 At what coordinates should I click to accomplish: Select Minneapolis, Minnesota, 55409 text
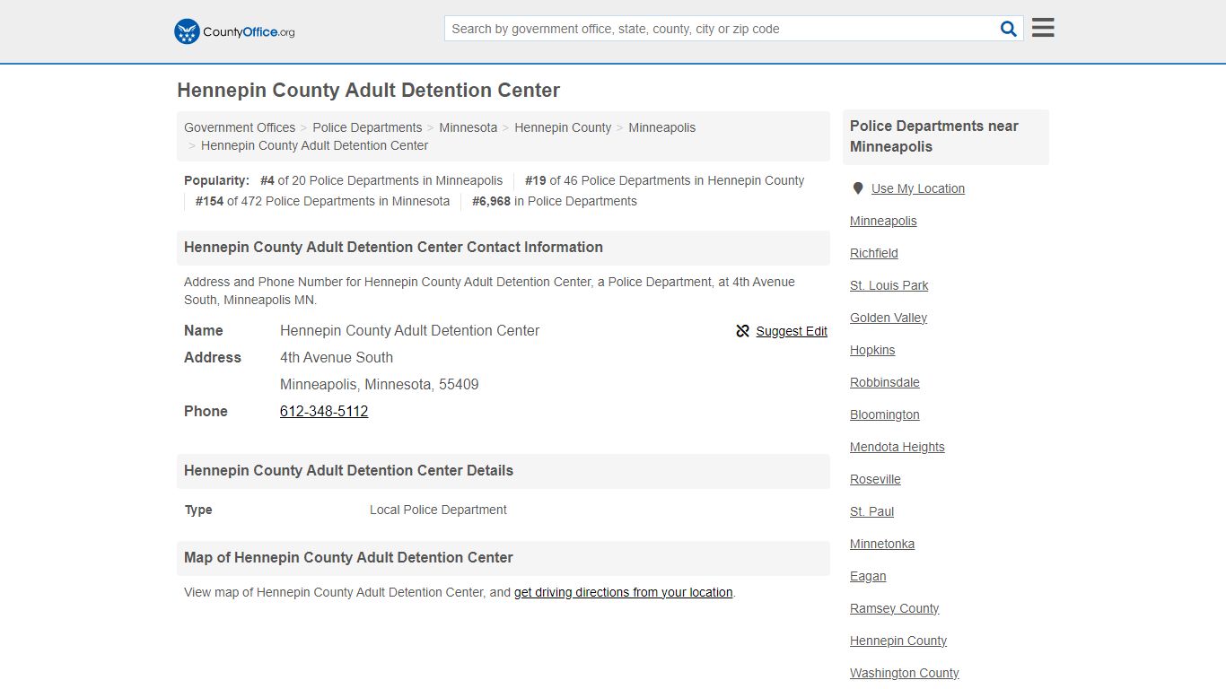(380, 384)
